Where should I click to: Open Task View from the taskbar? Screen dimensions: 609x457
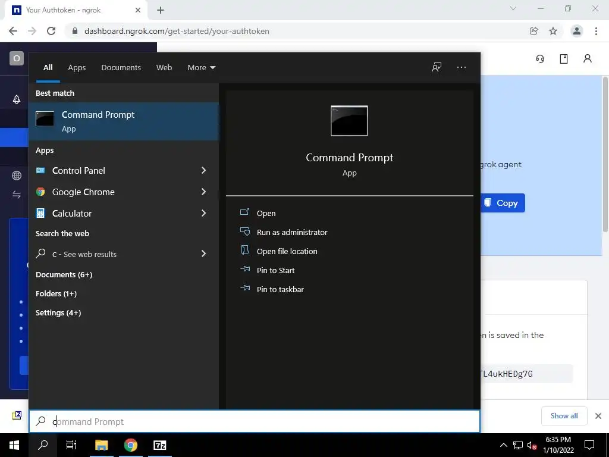click(x=71, y=445)
